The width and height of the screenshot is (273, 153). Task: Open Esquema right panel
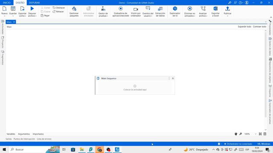(x=270, y=91)
